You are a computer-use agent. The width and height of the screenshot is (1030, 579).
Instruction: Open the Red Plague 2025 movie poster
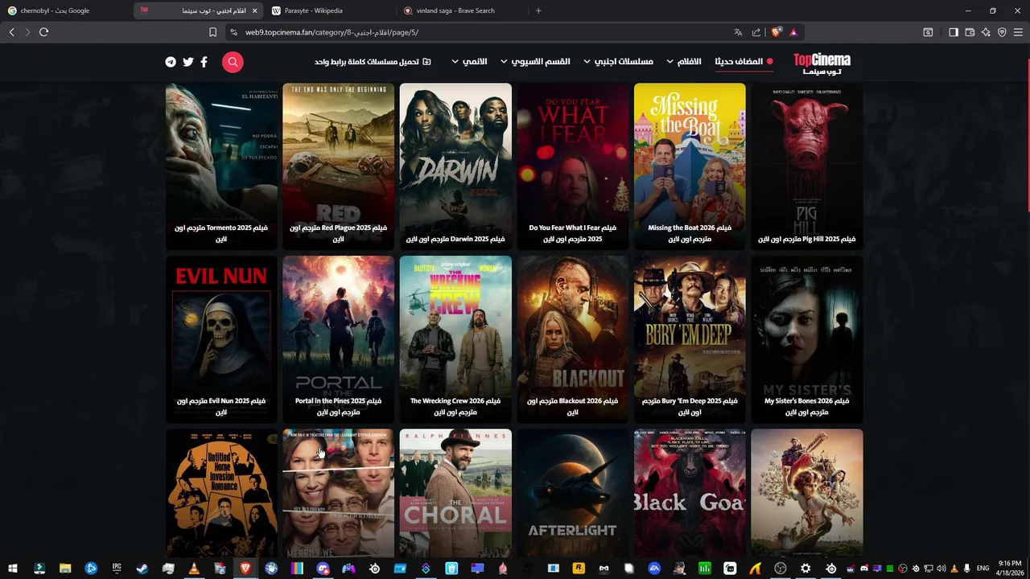coord(339,166)
